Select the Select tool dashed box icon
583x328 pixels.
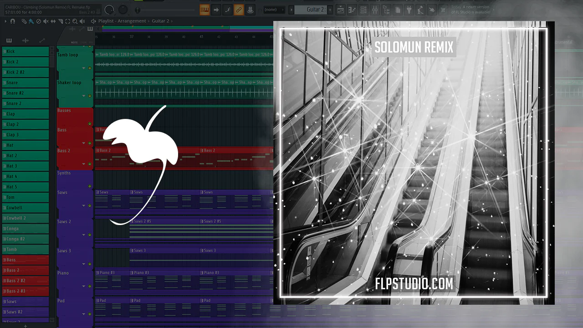coord(67,21)
